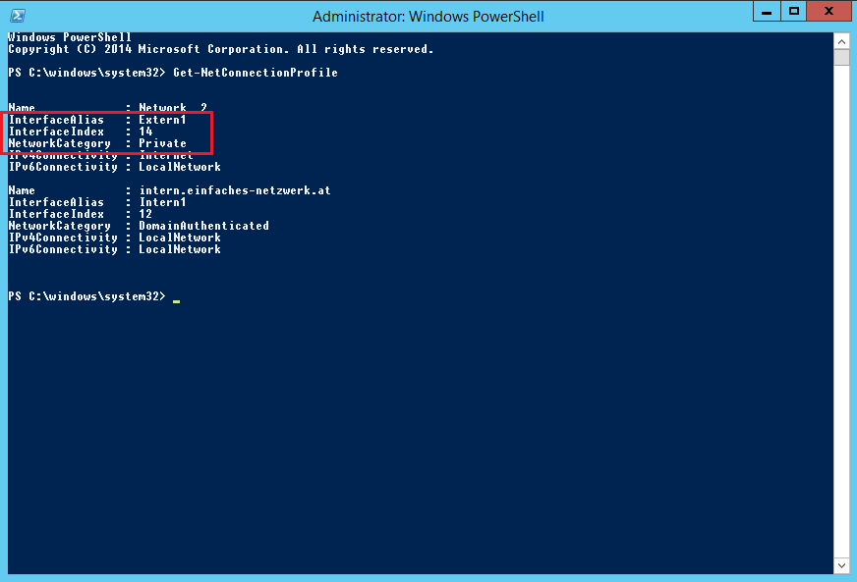Viewport: 857px width, 582px height.
Task: Click the scroll down arrow
Action: 841,565
